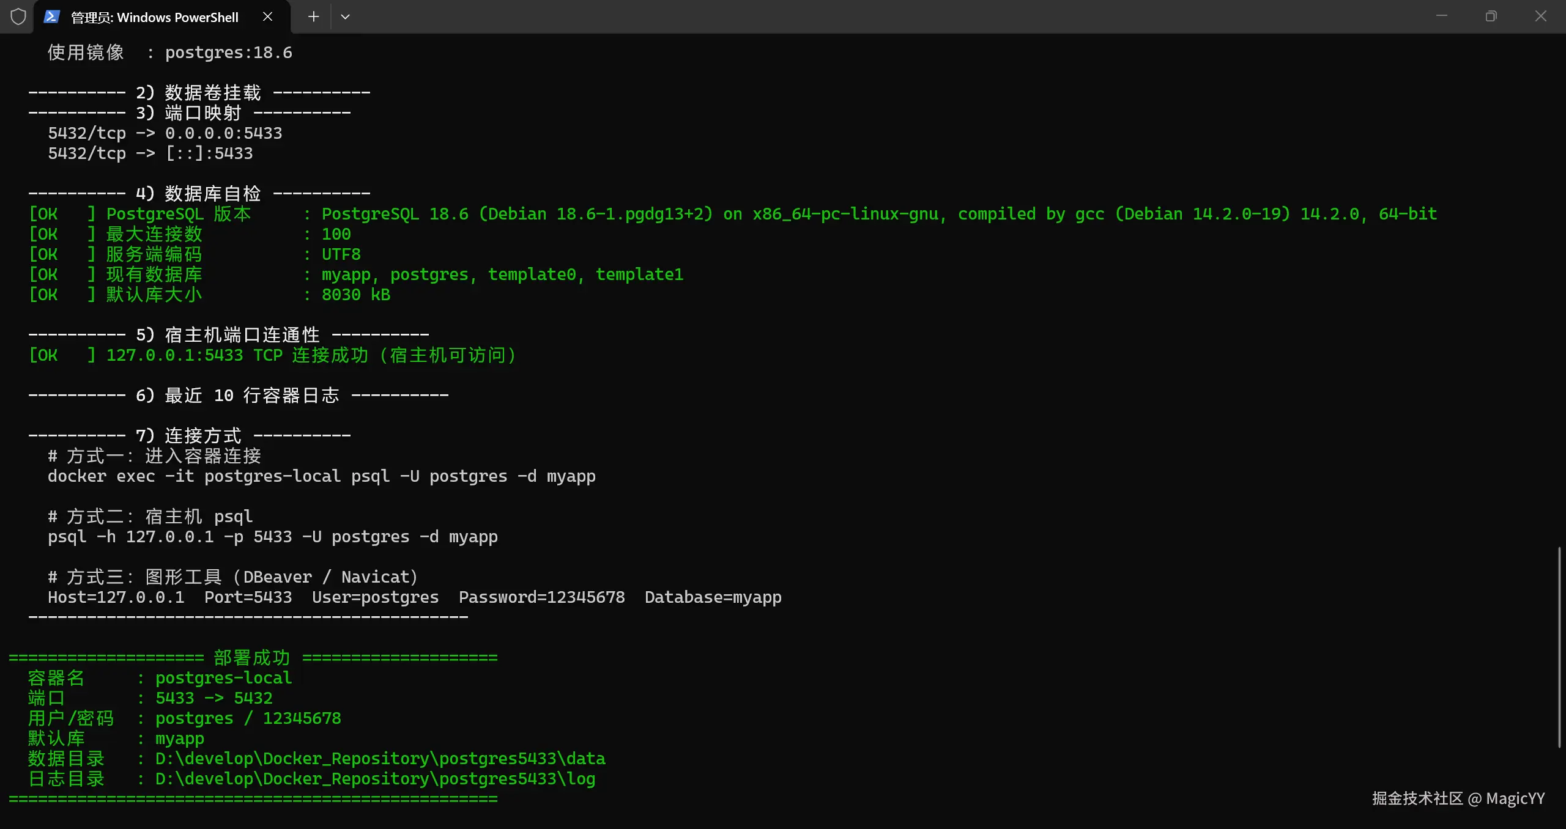Close the terminal window
Image resolution: width=1566 pixels, height=829 pixels.
coord(1540,16)
